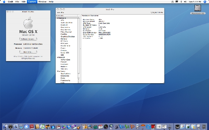Click the menu bar clock Sun 5:39 PM
The width and height of the screenshot is (209, 130).
click(195, 2)
